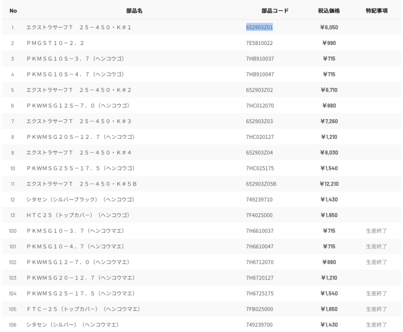Click part code 749239700

click(x=259, y=324)
